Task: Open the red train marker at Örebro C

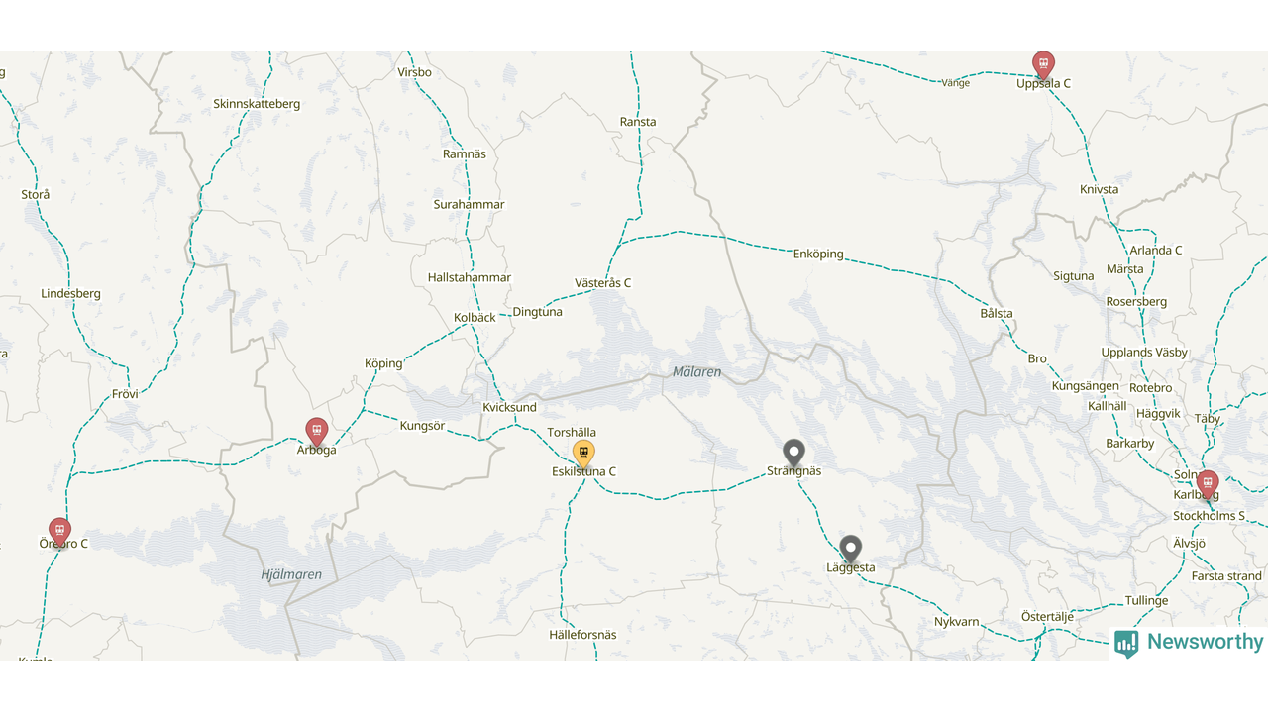Action: [59, 532]
